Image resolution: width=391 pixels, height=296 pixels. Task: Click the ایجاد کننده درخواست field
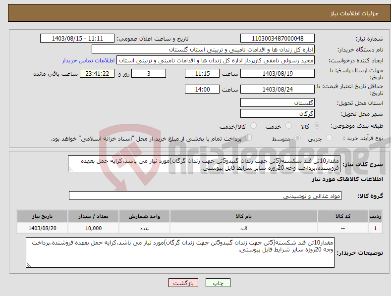216,60
